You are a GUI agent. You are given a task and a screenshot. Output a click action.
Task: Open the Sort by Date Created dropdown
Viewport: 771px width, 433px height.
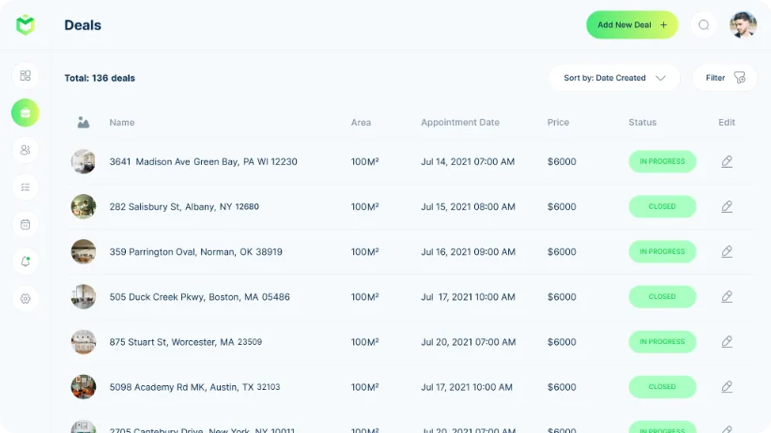(x=614, y=78)
